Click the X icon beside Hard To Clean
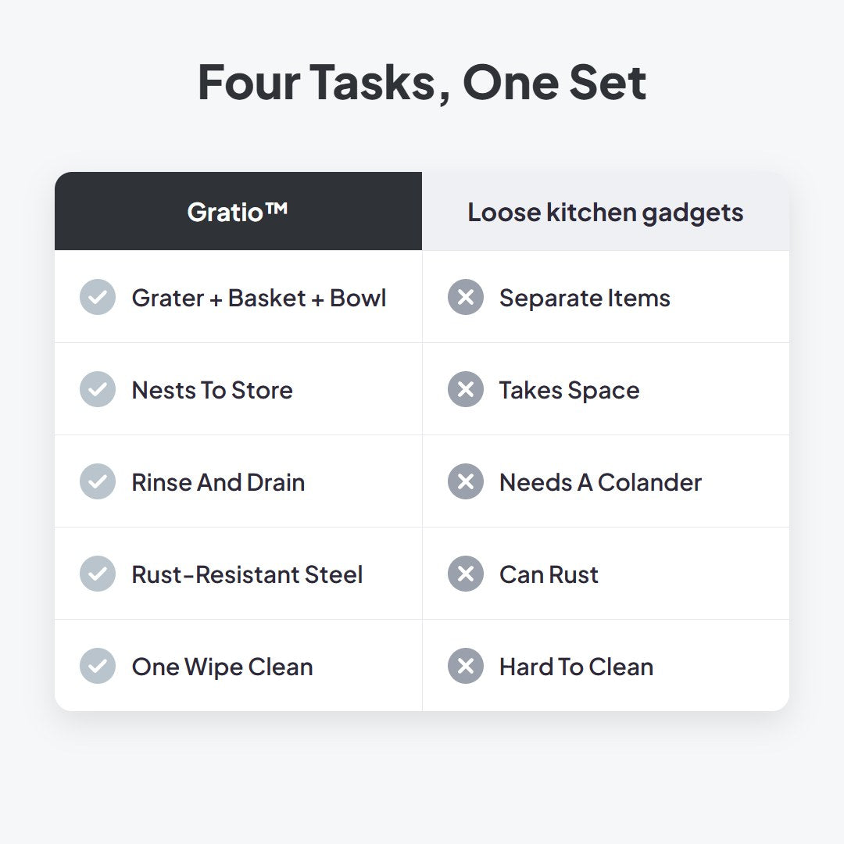This screenshot has height=844, width=844. coord(466,666)
